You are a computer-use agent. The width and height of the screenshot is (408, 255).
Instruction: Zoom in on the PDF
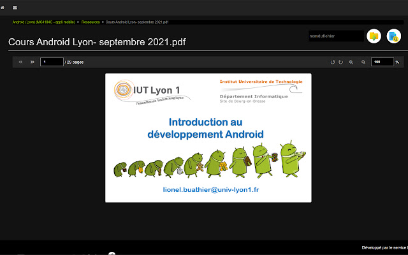click(x=351, y=62)
